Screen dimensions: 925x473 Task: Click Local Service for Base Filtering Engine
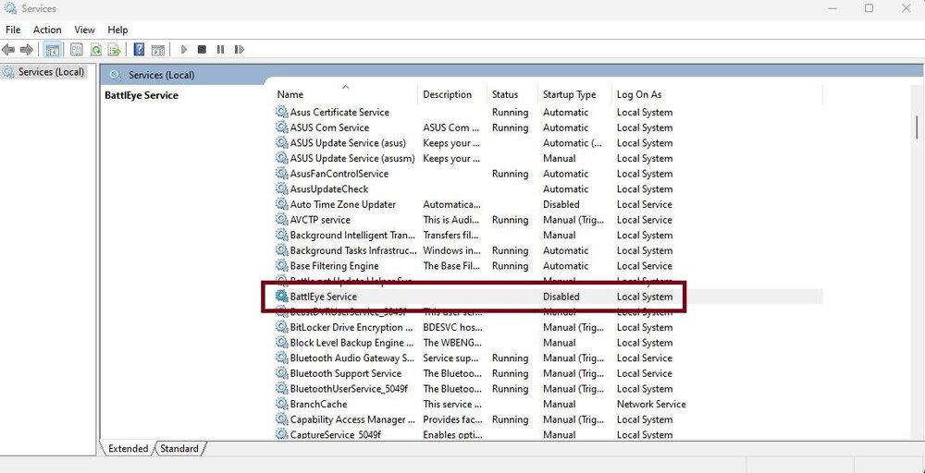[x=644, y=266]
